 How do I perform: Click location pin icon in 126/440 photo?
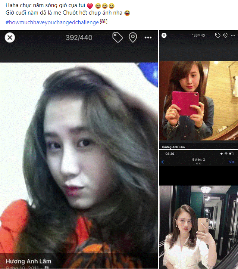pyautogui.click(x=225, y=35)
